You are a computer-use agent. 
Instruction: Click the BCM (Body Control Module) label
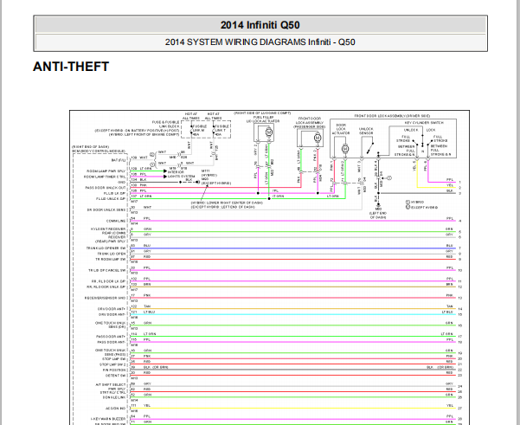99,151
